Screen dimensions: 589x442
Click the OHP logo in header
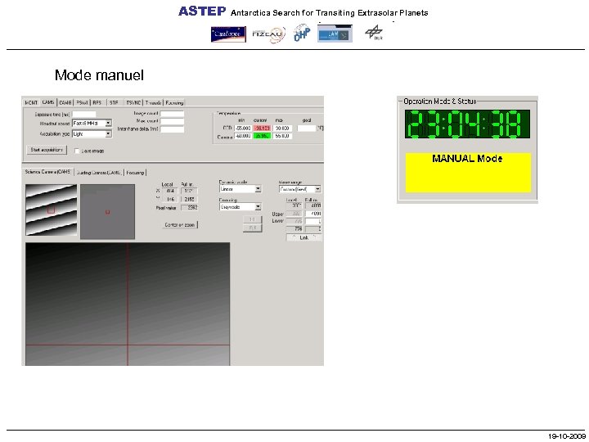tap(302, 33)
